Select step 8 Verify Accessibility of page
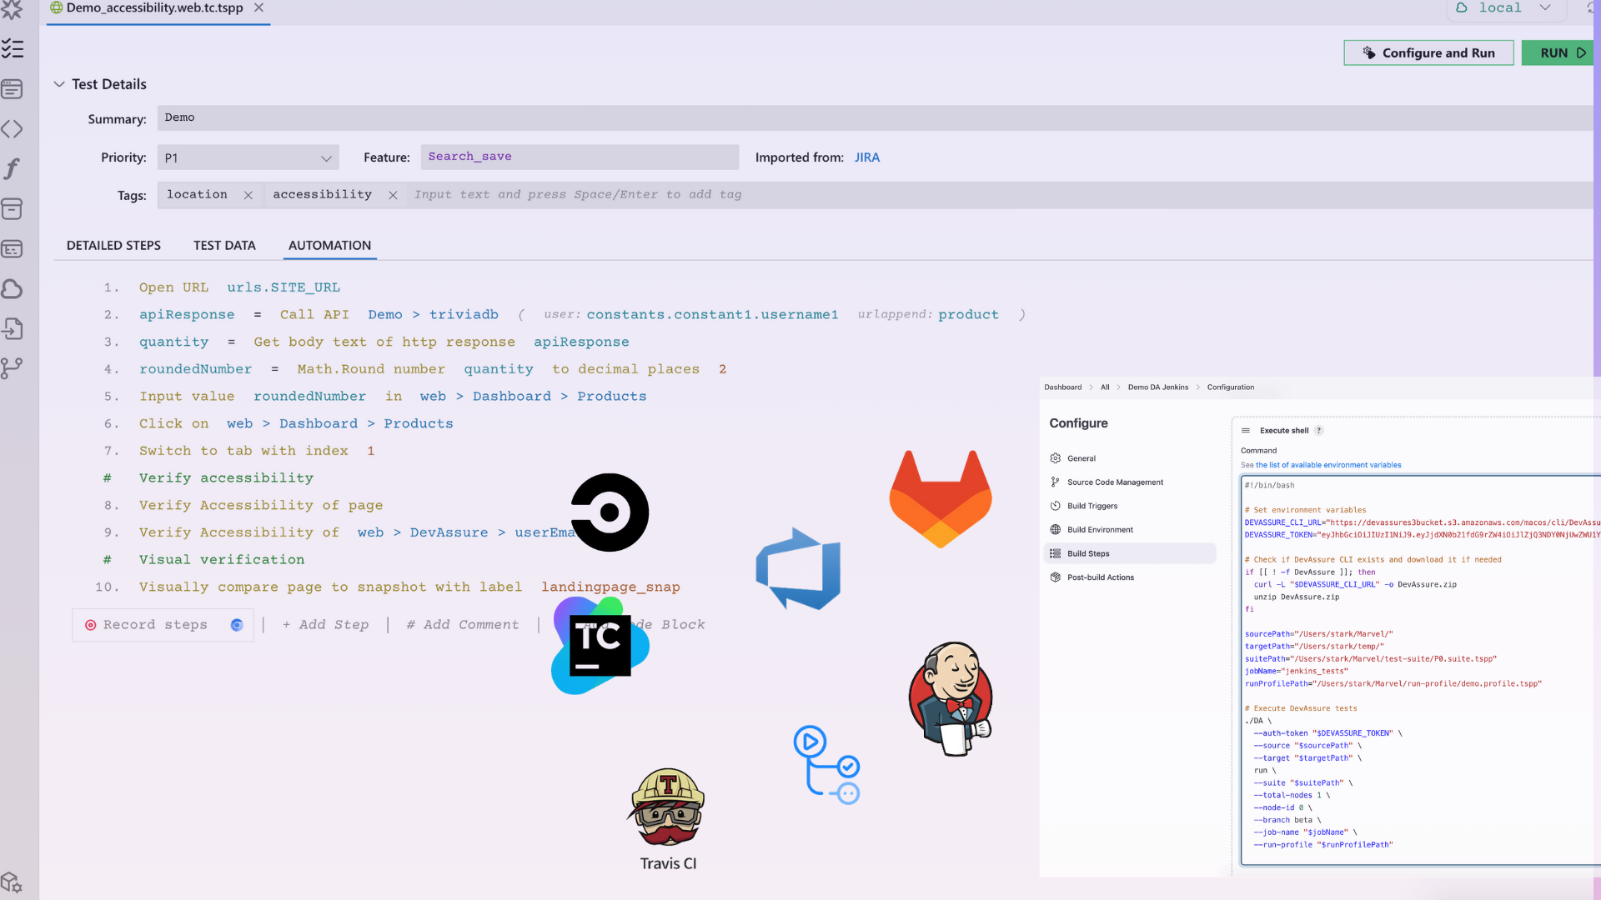Image resolution: width=1601 pixels, height=900 pixels. point(261,506)
